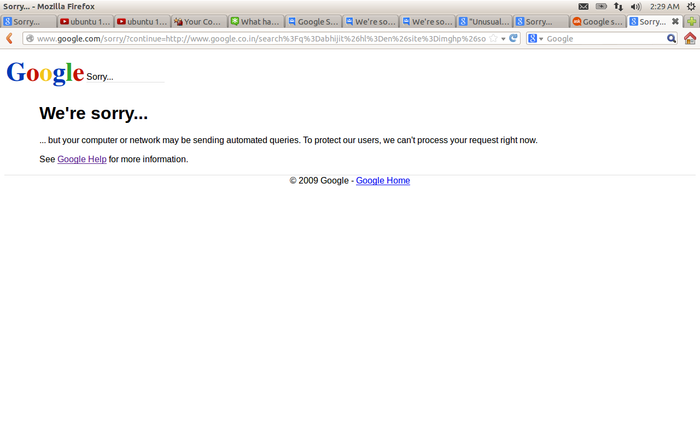700x437 pixels.
Task: Open the Google Help link
Action: point(81,160)
